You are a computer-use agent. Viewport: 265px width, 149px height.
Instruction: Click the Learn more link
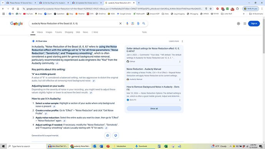click(174, 41)
